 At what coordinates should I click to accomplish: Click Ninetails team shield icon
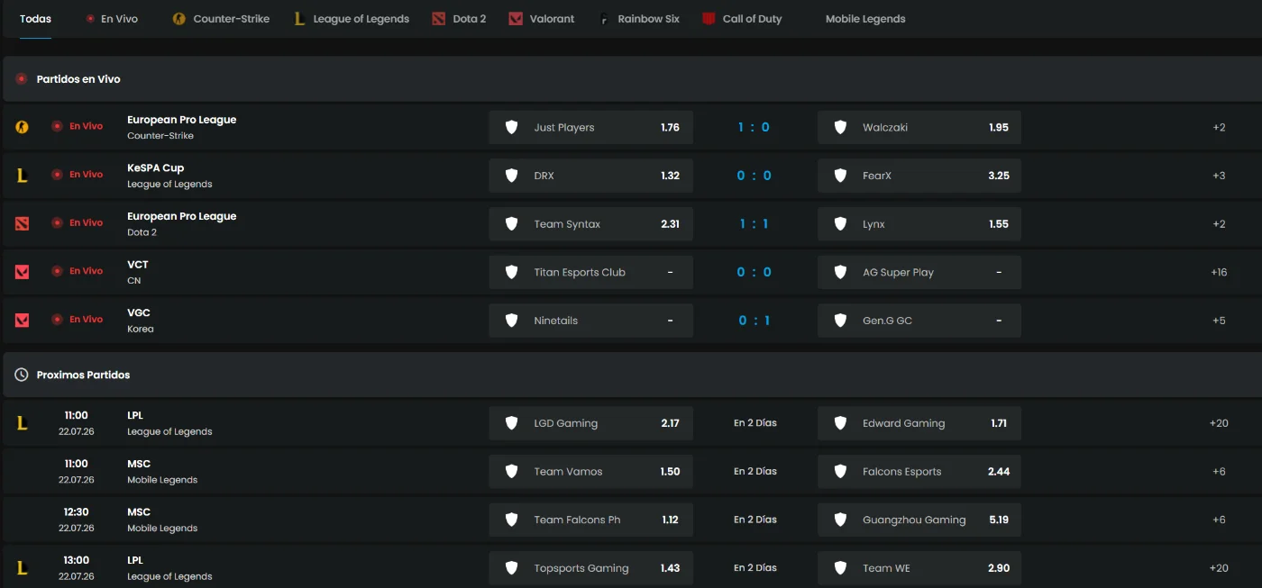coord(511,321)
